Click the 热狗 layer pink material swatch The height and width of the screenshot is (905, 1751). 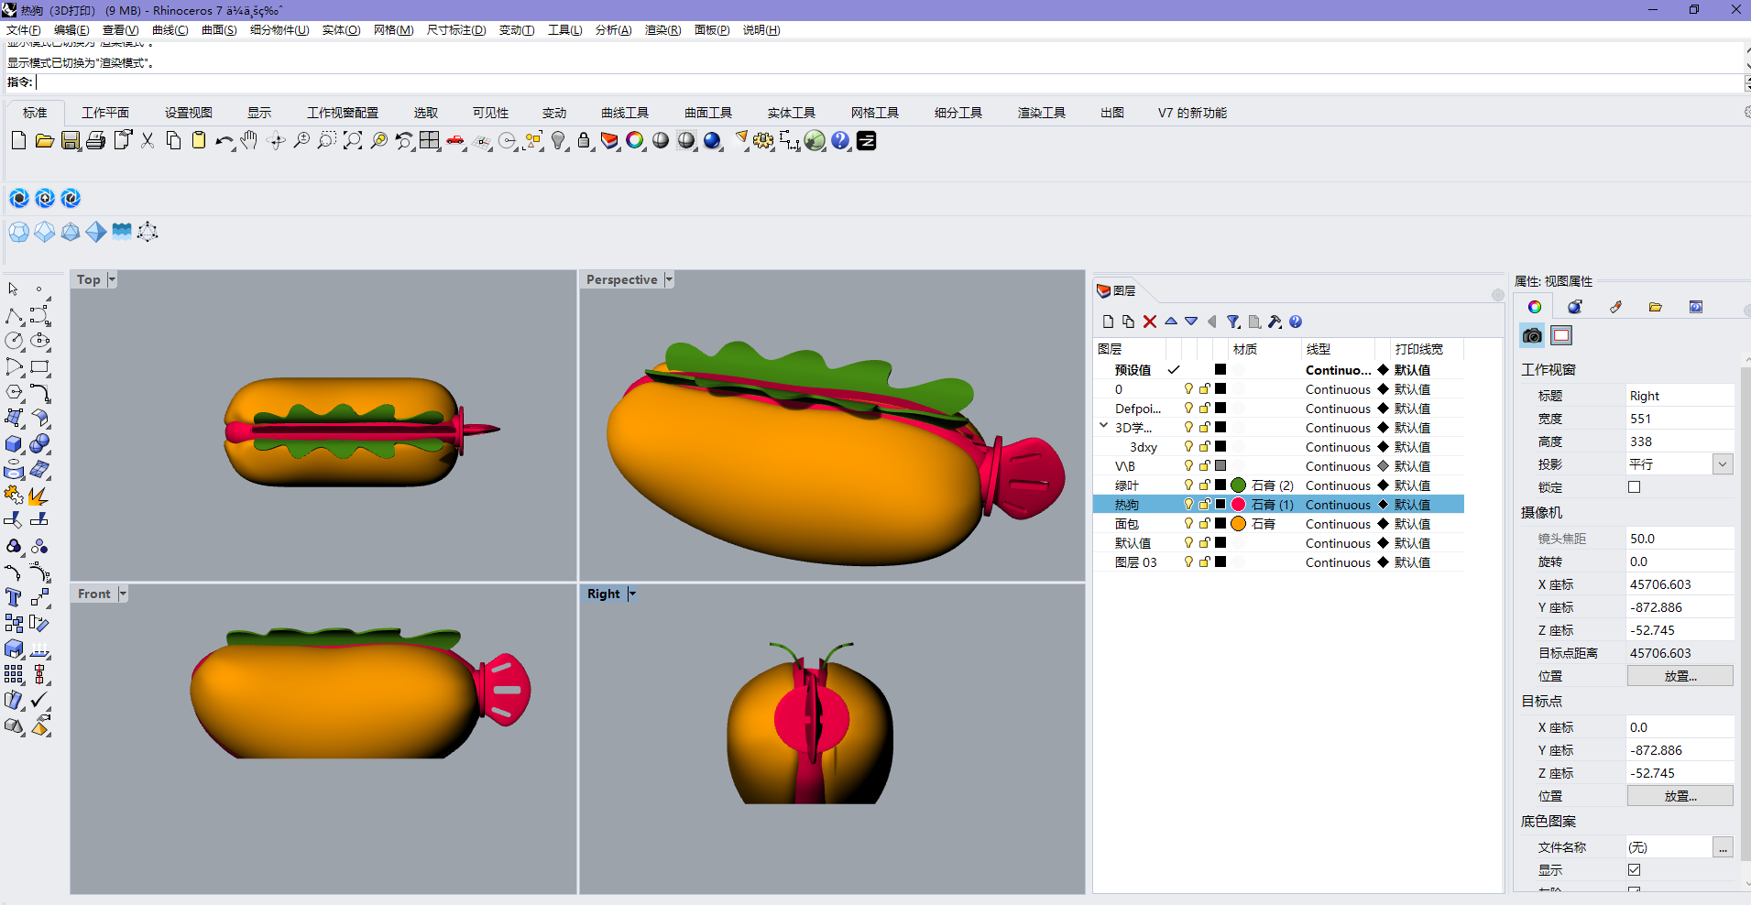pyautogui.click(x=1238, y=504)
